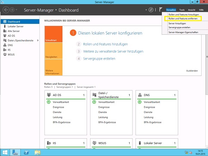Image resolution: width=208 pixels, height=156 pixels.
Task: Expand the Datei-/Speicherdienste sidebar arrow
Action: pos(38,40)
